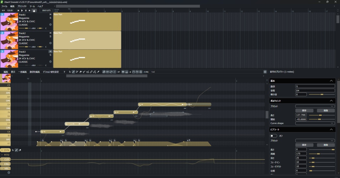The image size is (340, 178).
Task: Open the 歌詞を編集 menu
Action: pos(35,72)
